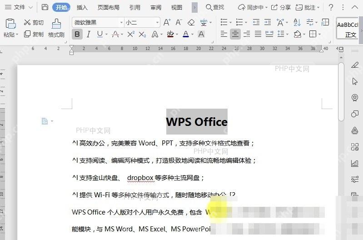
Task: Click the bar chart icon in right sidebar
Action: click(355, 163)
